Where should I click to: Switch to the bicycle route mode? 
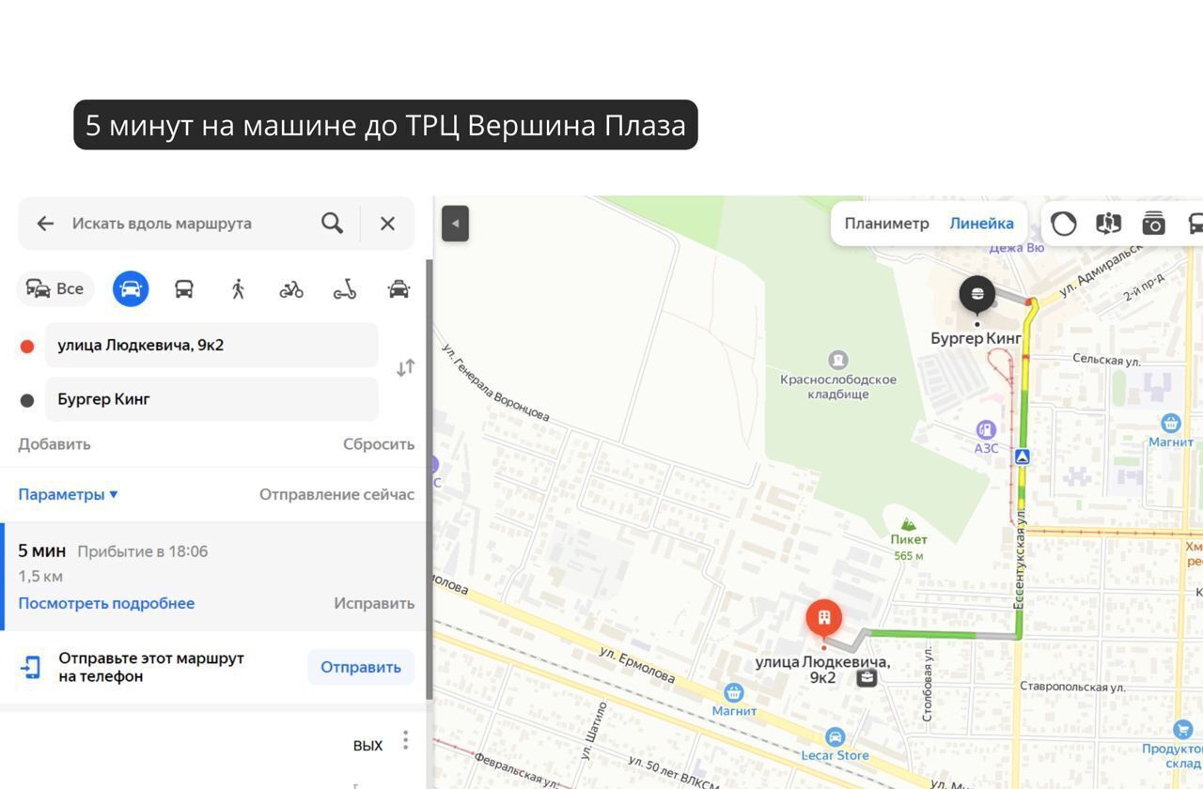point(291,289)
